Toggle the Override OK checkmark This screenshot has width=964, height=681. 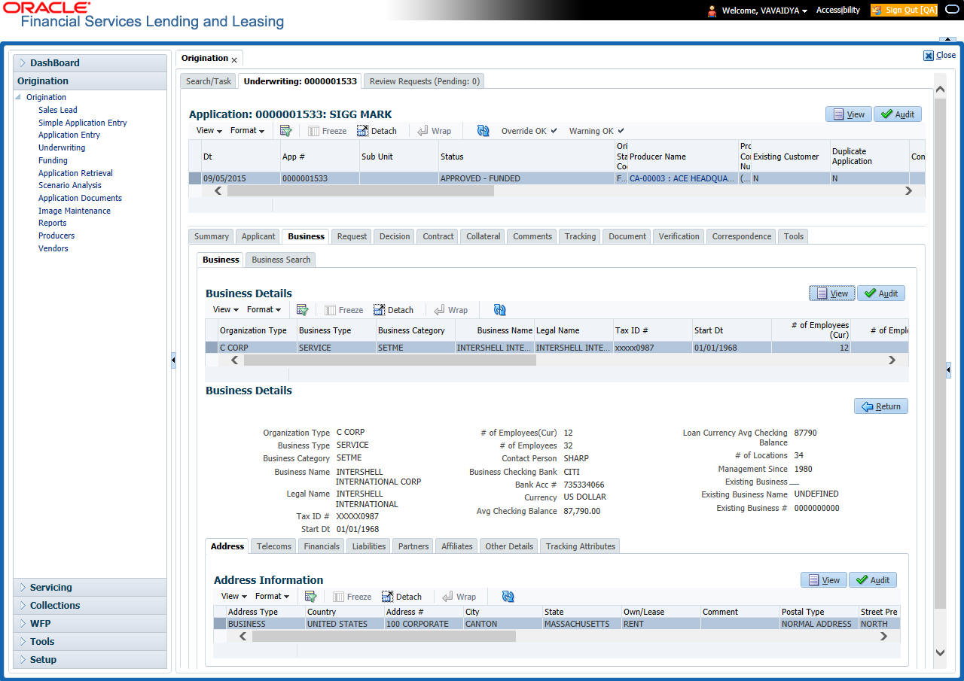pos(554,131)
